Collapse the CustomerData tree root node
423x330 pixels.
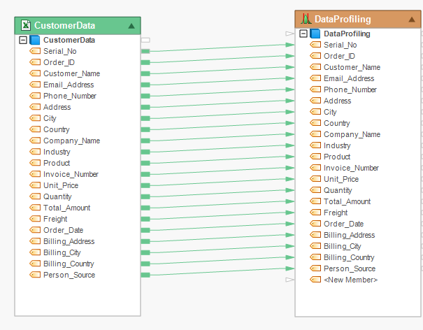pos(23,41)
